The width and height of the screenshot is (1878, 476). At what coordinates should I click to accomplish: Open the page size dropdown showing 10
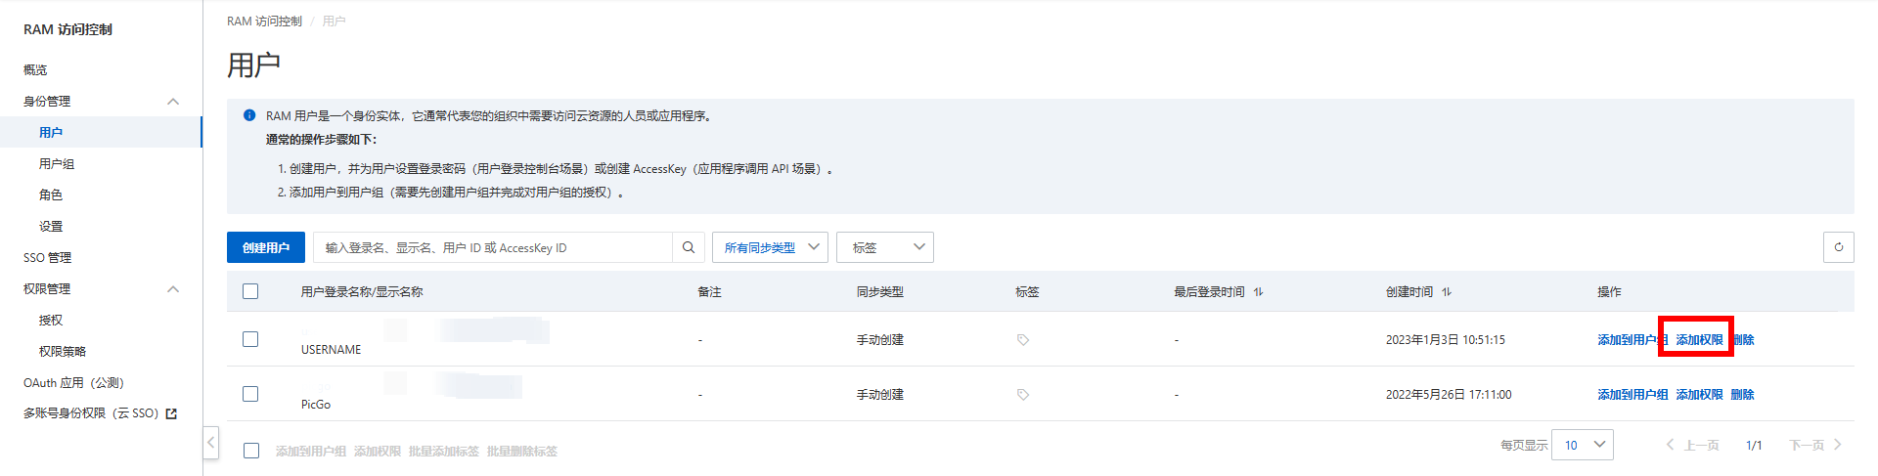pyautogui.click(x=1584, y=445)
